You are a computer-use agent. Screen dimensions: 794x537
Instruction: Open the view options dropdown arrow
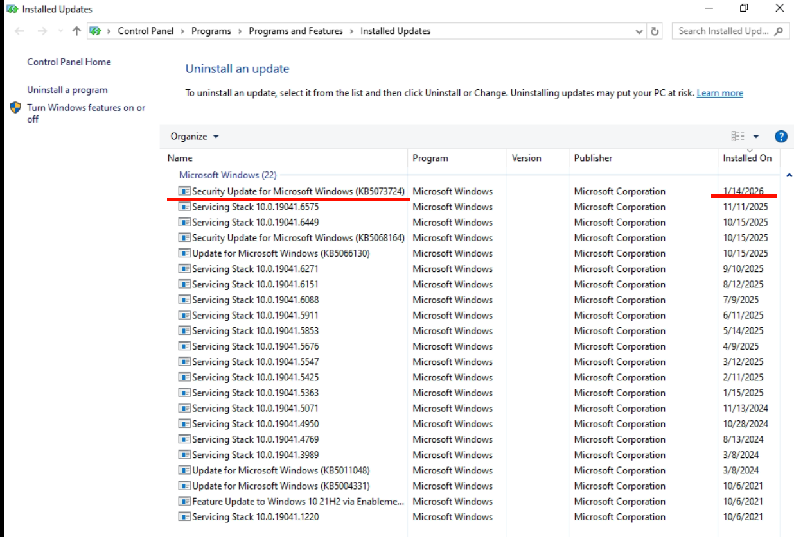tap(756, 136)
